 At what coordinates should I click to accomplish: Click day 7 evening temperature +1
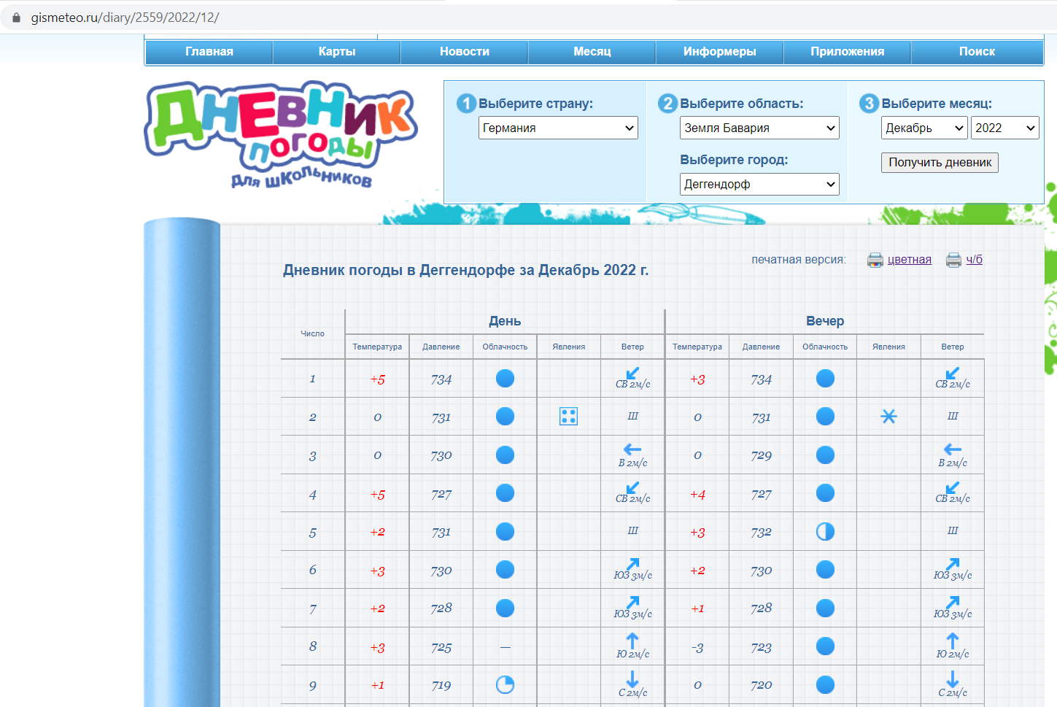pos(697,609)
